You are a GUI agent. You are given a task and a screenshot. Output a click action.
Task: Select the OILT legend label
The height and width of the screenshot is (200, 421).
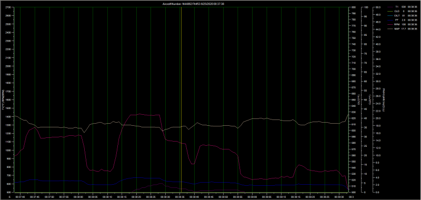click(397, 16)
